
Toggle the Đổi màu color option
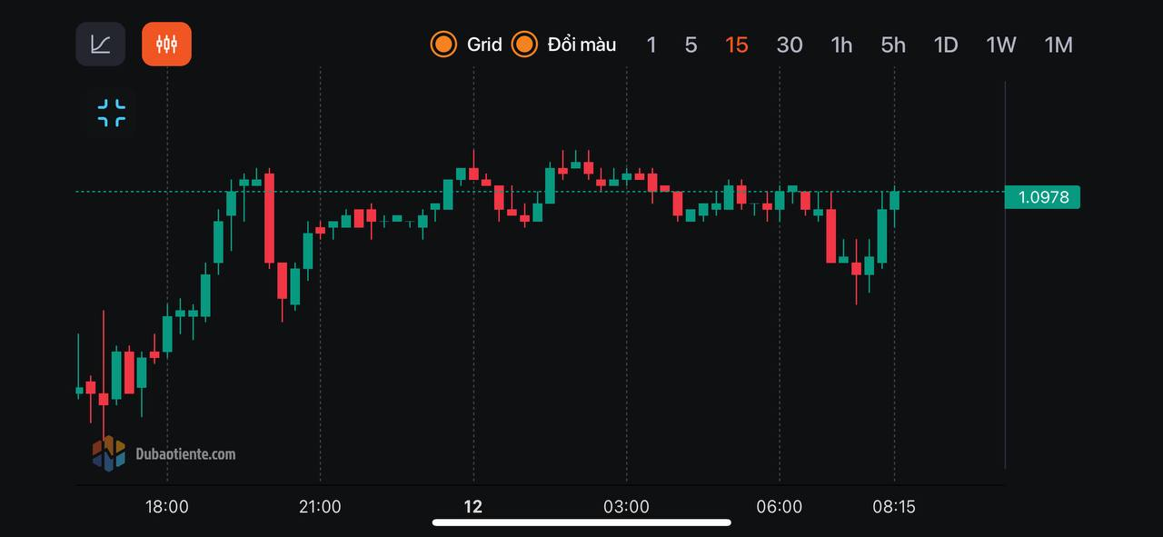pyautogui.click(x=563, y=44)
